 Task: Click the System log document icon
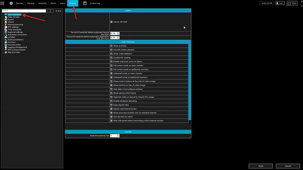coord(85,3)
